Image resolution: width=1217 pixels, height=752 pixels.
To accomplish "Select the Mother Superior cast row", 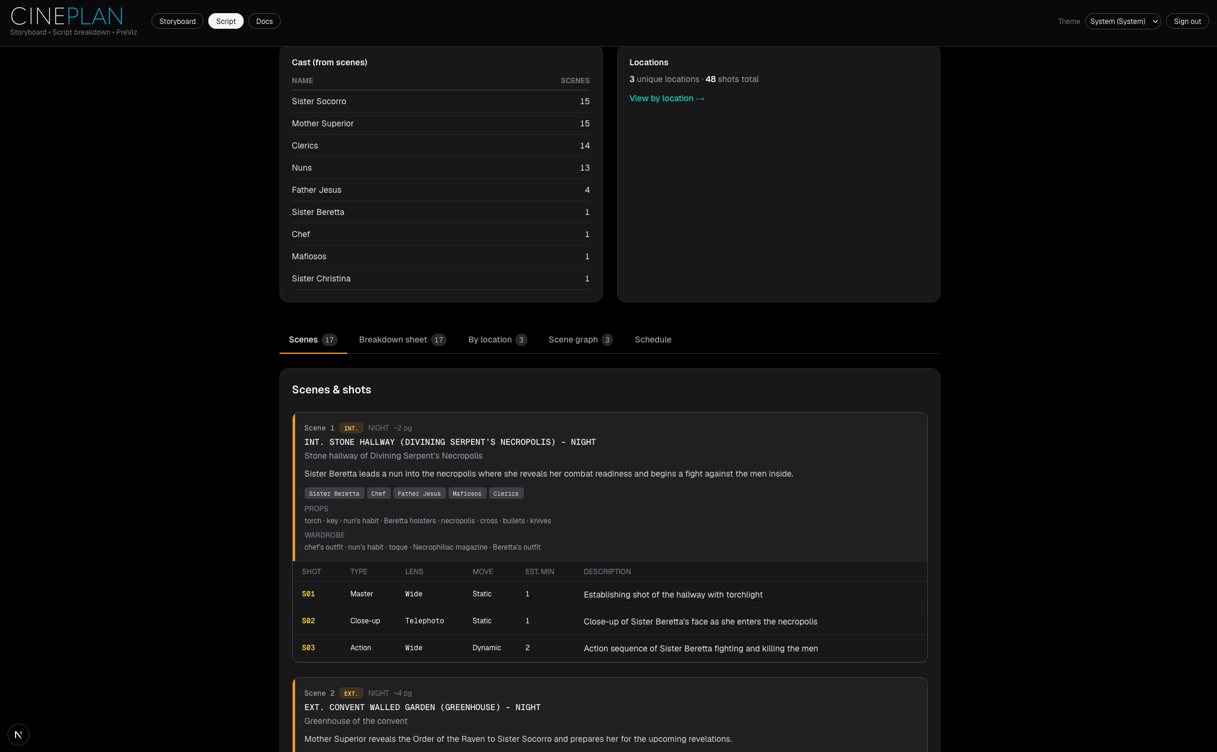I will point(441,123).
